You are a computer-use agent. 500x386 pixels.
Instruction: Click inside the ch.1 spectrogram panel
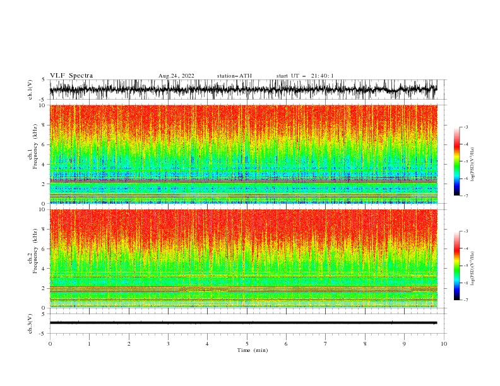tap(244, 154)
